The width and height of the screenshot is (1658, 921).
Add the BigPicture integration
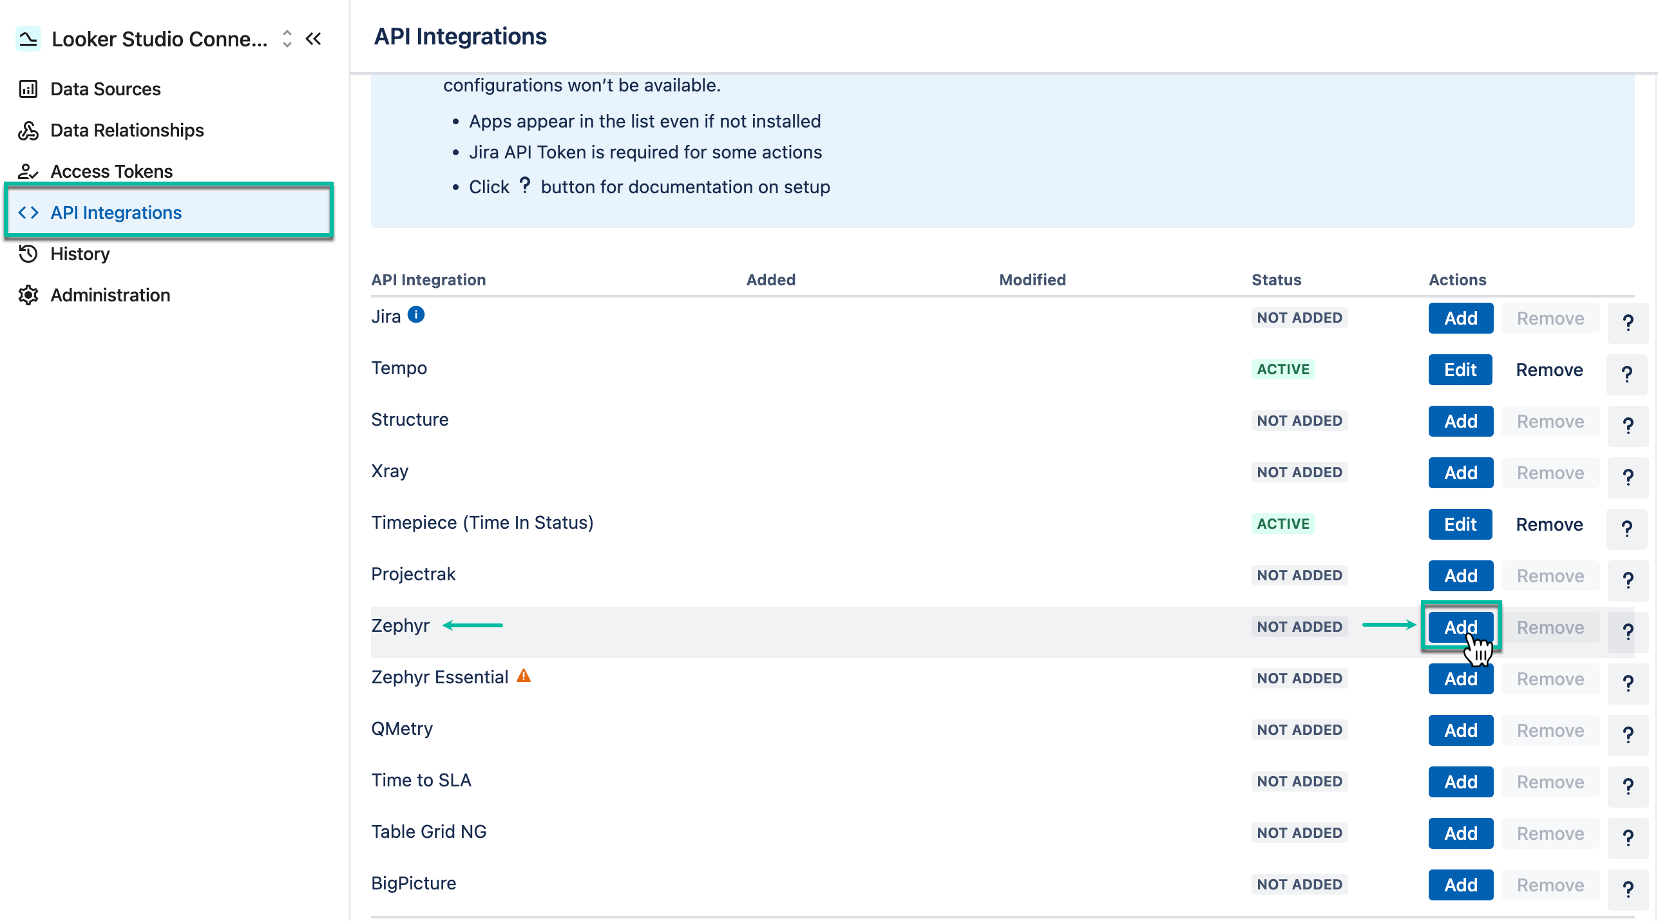point(1460,884)
